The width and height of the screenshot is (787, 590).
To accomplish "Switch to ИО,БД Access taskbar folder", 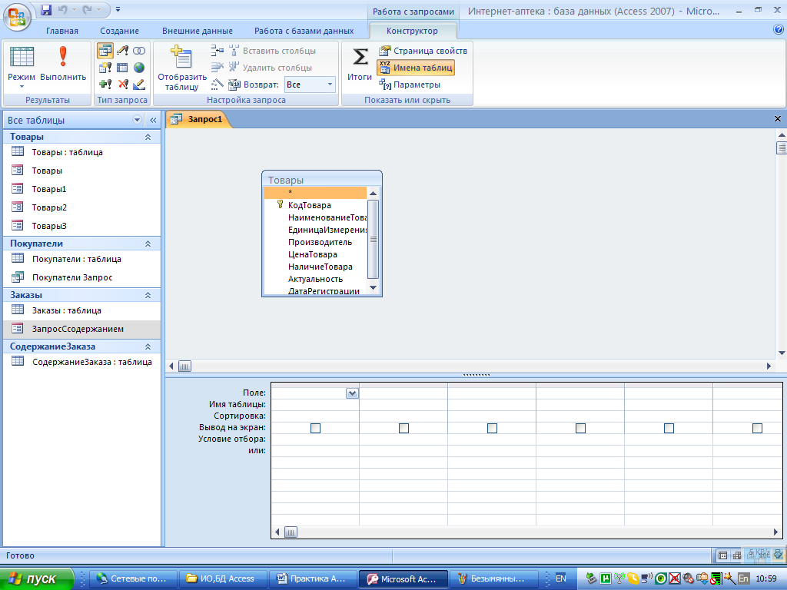I will pos(223,578).
